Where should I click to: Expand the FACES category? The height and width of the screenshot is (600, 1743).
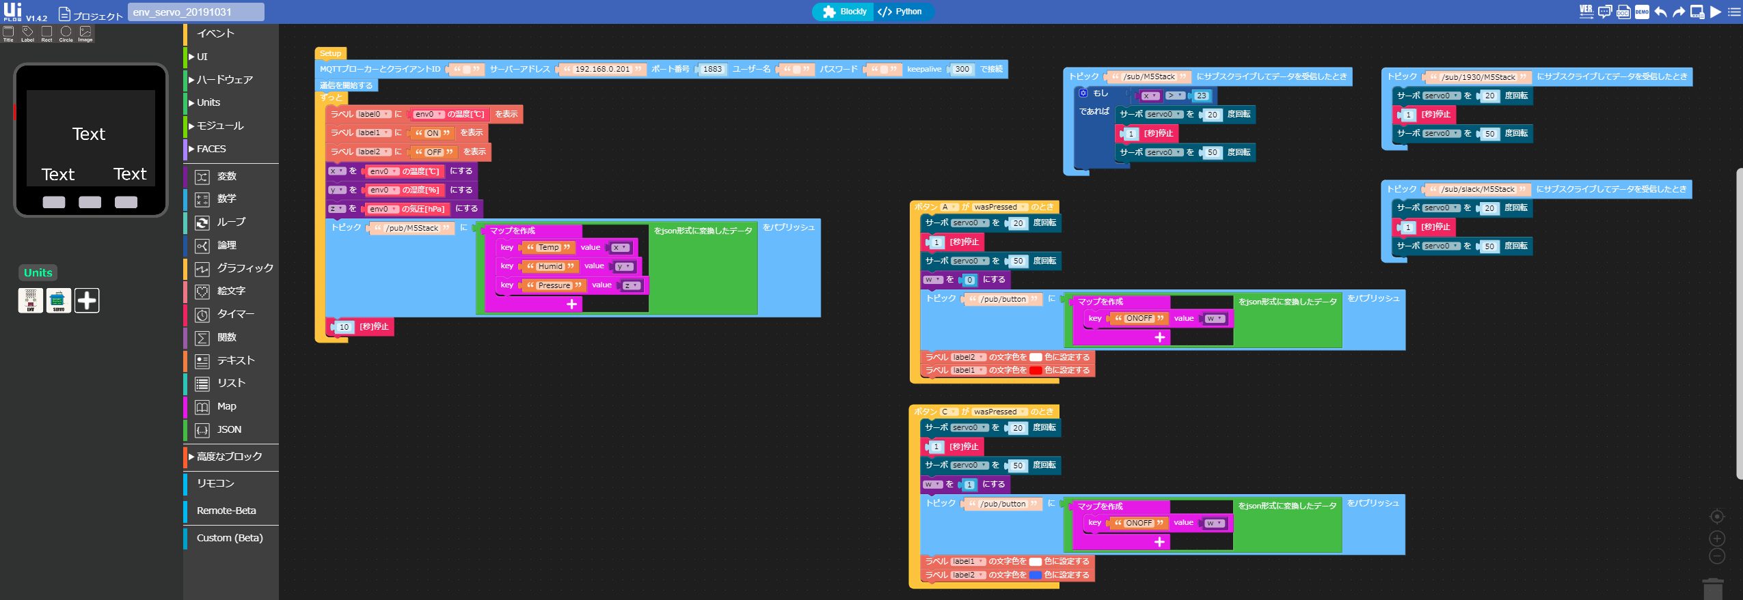(211, 149)
